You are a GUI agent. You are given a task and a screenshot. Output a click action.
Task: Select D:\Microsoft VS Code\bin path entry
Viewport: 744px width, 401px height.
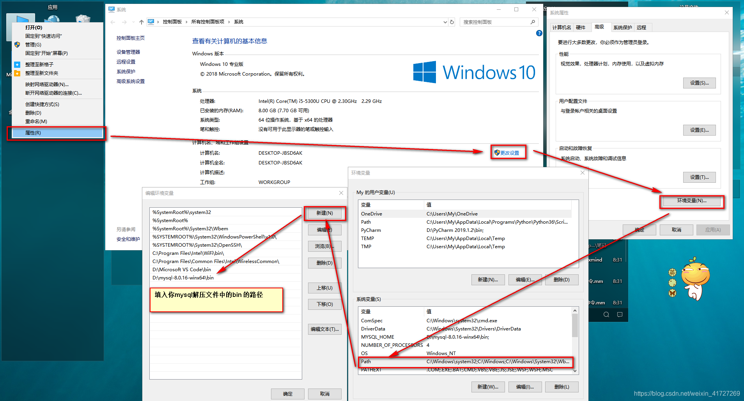pyautogui.click(x=225, y=270)
